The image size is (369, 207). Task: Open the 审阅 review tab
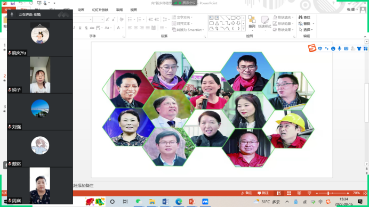point(119,10)
